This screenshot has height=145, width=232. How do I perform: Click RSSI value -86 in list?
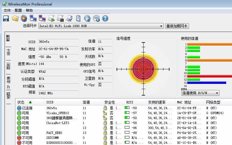(134, 128)
